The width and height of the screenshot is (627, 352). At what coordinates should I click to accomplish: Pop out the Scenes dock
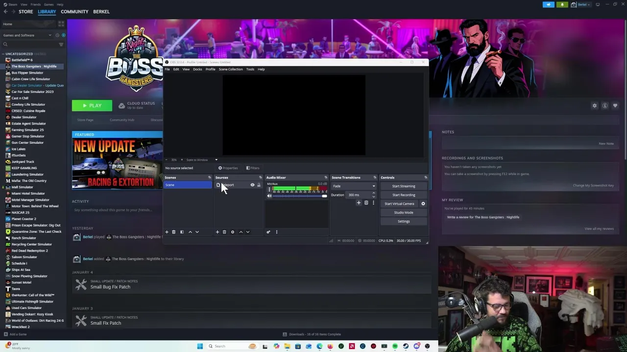tap(210, 177)
